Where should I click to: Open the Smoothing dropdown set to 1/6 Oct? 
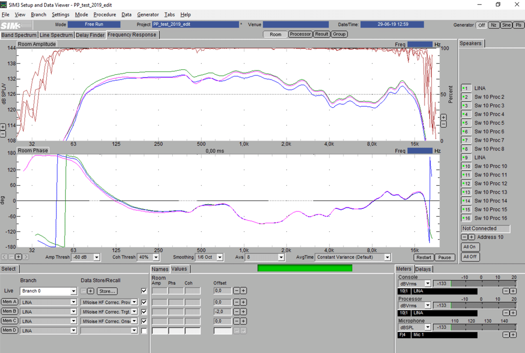pyautogui.click(x=220, y=257)
